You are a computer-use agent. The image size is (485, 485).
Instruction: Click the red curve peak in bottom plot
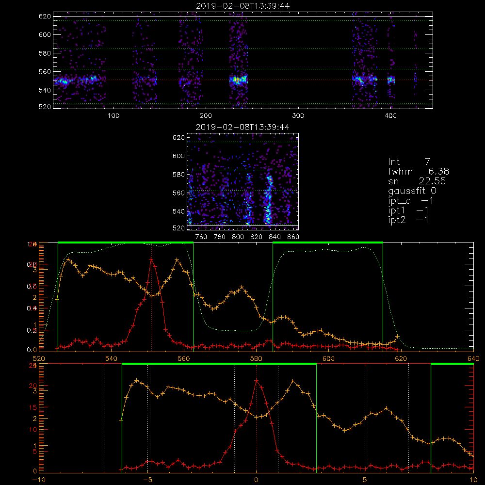(x=256, y=381)
